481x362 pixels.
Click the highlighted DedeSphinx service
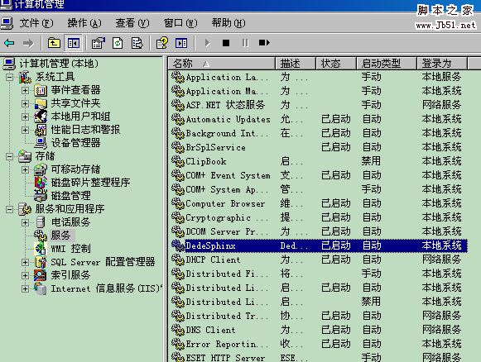point(319,245)
